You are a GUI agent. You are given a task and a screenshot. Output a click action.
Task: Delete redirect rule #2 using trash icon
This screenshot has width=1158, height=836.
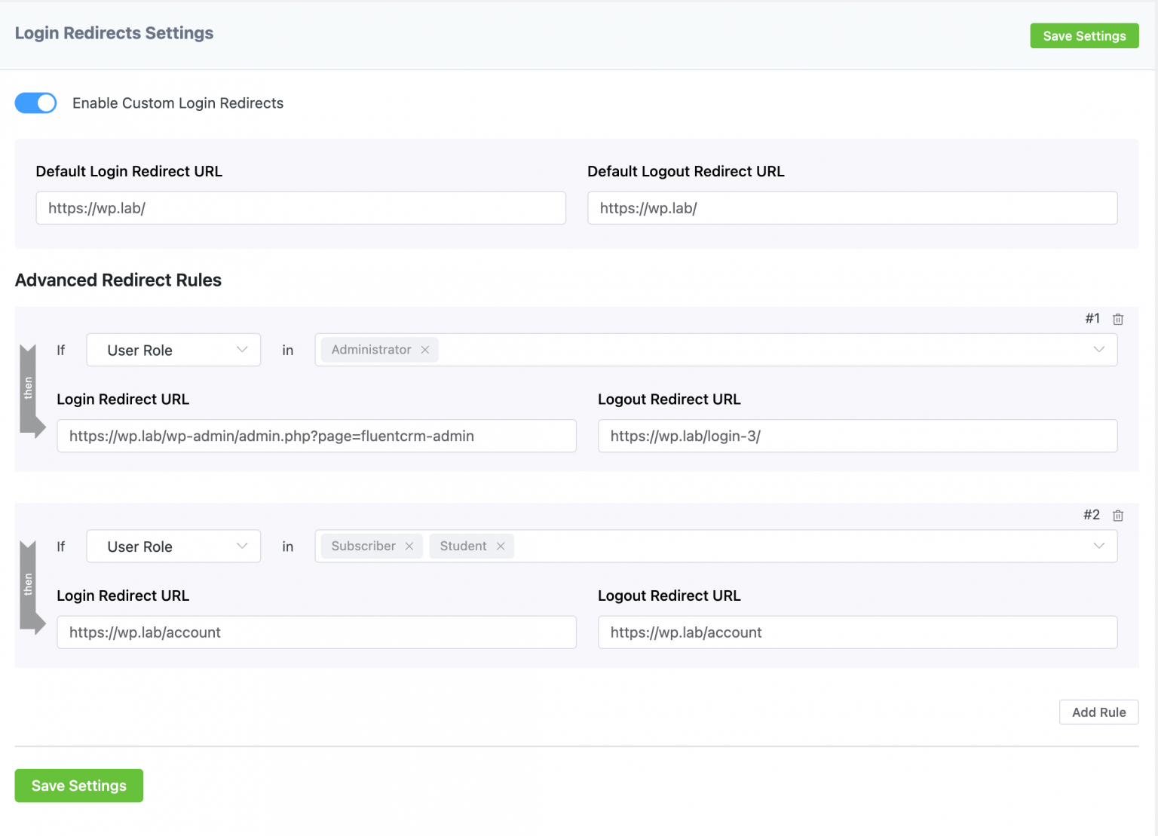point(1118,515)
